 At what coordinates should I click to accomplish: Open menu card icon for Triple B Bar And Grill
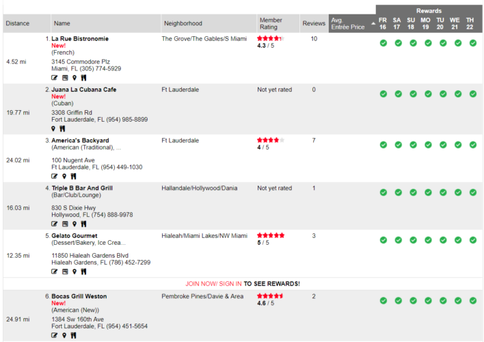click(x=65, y=224)
